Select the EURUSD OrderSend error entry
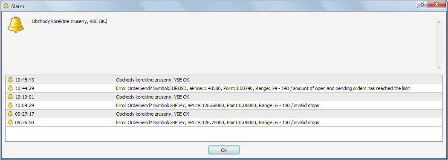448x160 pixels. coord(224,88)
